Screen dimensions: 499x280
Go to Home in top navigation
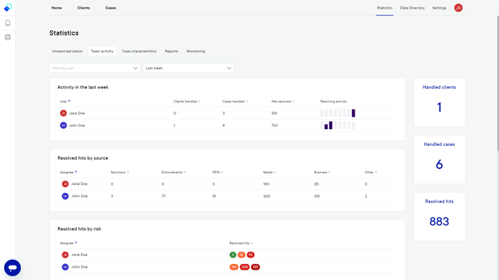[57, 8]
